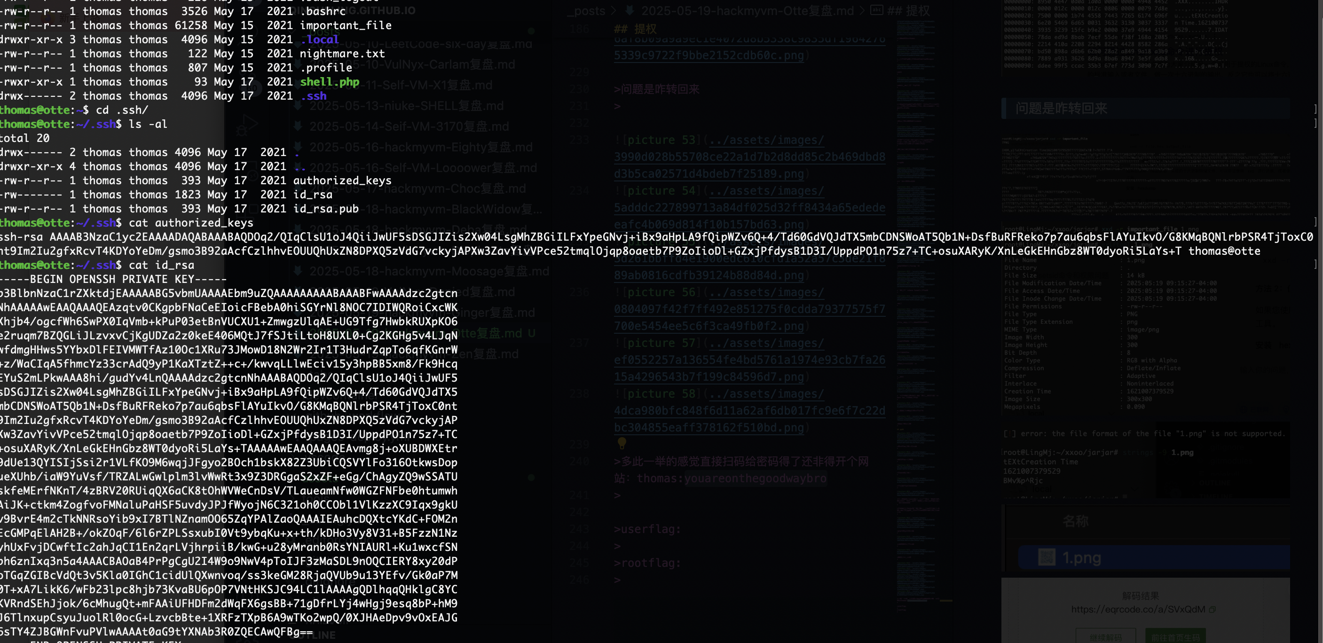Open the picture 56 image link in editor
This screenshot has width=1323, height=643.
pos(749,309)
